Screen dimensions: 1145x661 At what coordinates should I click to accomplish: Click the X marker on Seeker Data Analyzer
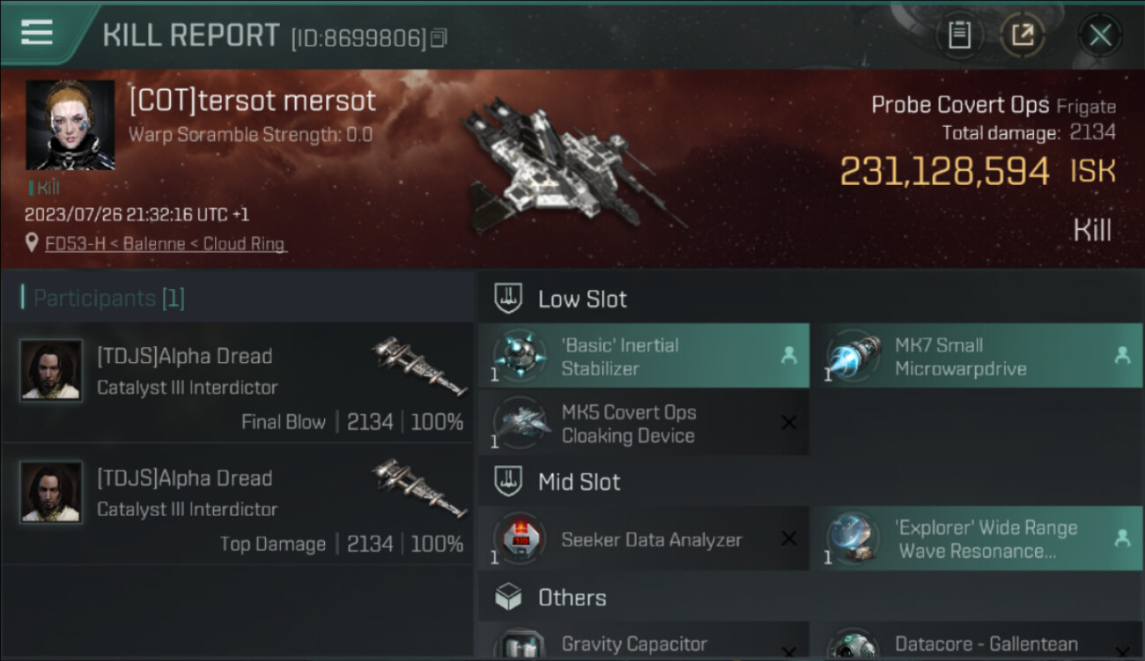[789, 538]
